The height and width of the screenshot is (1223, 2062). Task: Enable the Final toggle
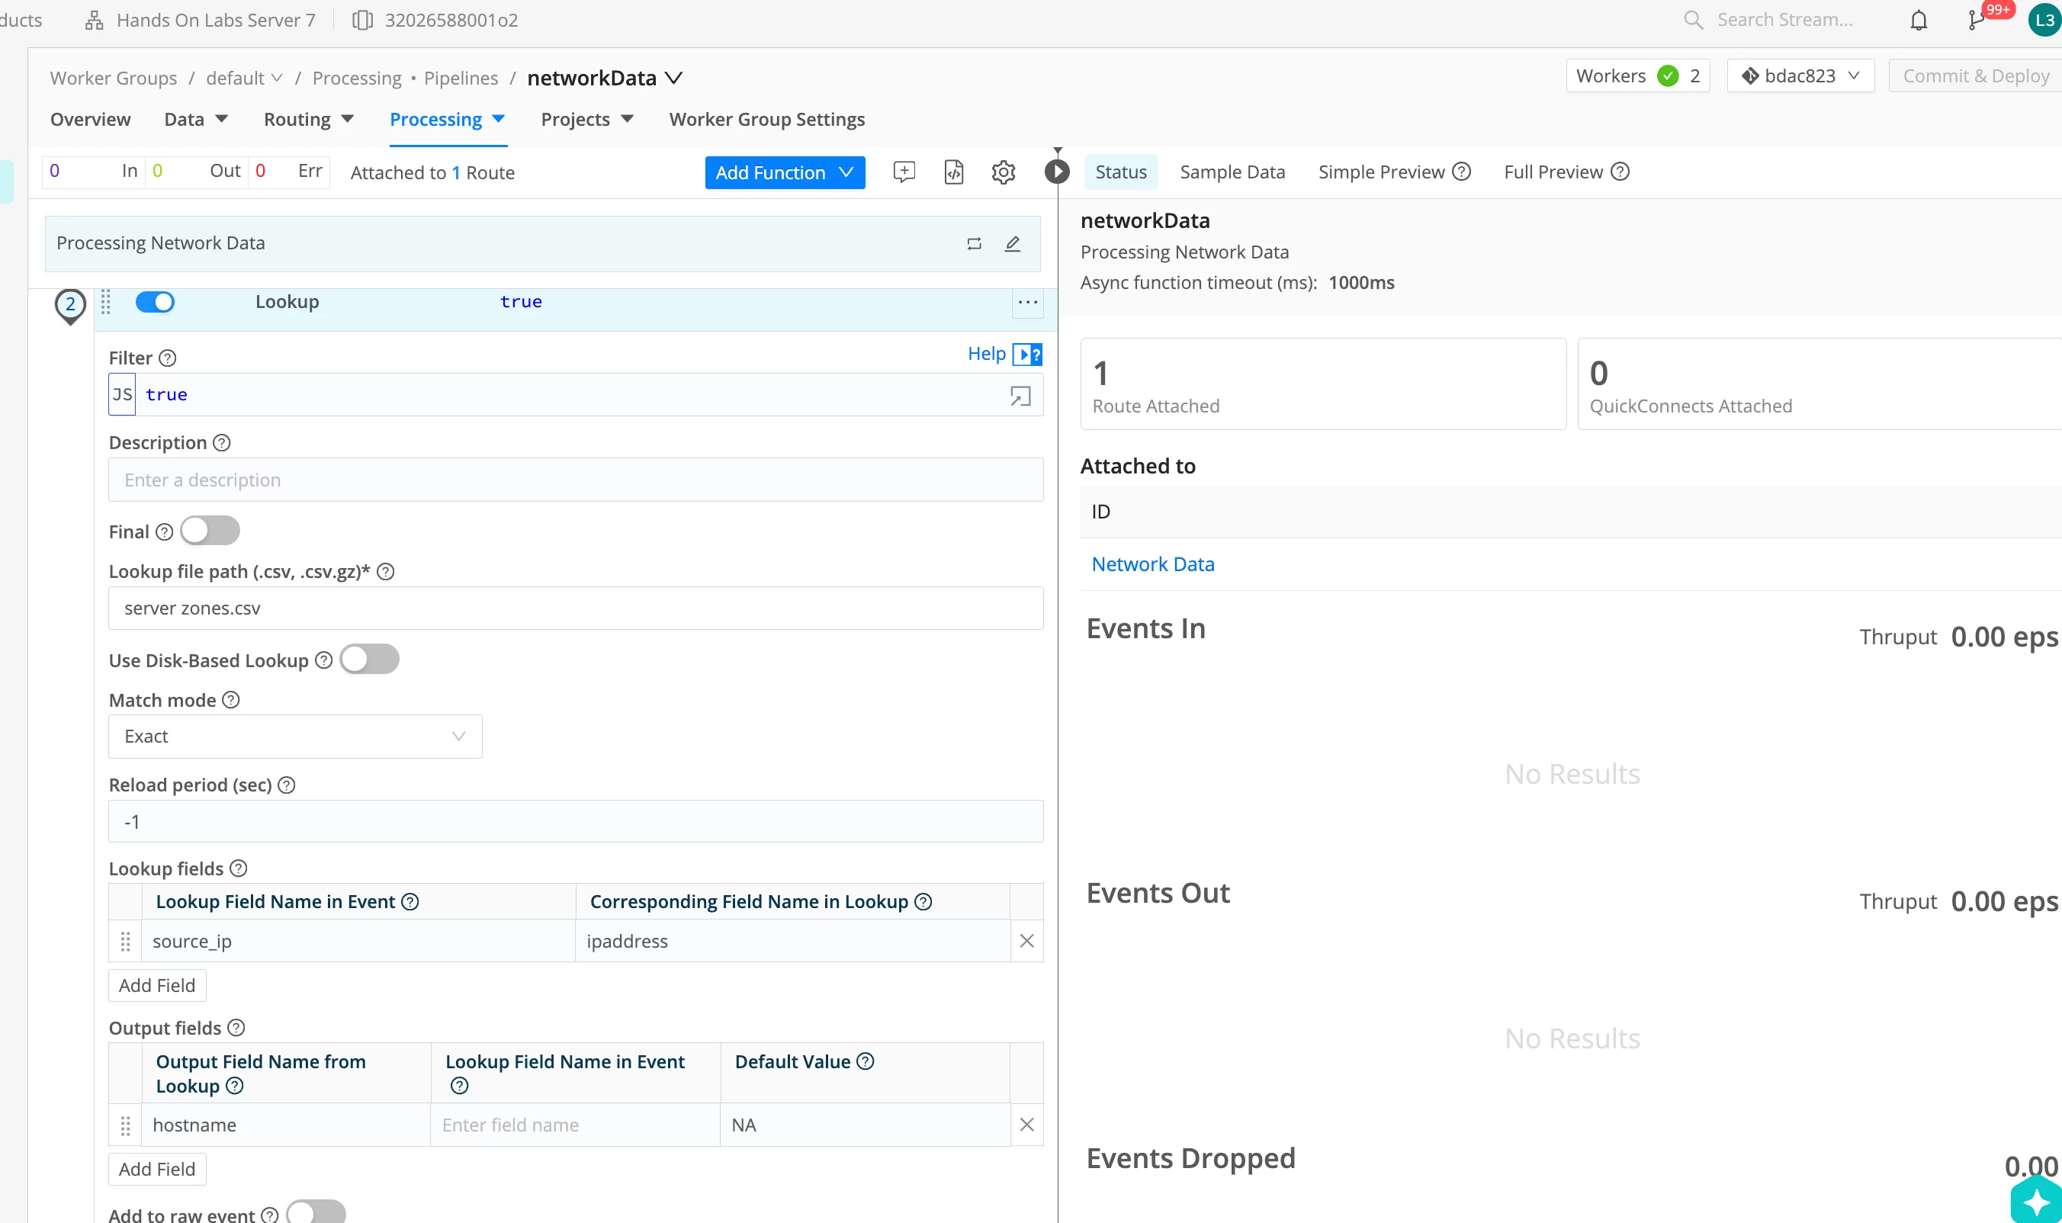[x=210, y=531]
